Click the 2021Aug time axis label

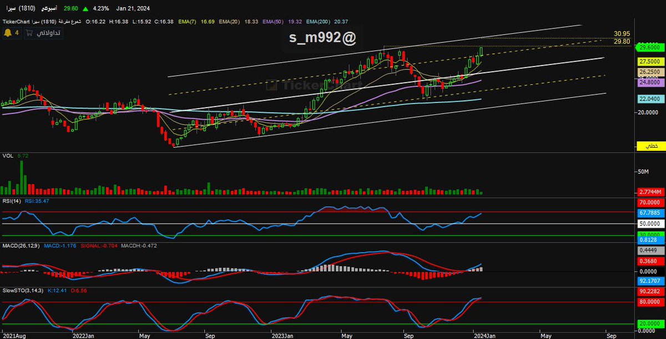point(13,335)
